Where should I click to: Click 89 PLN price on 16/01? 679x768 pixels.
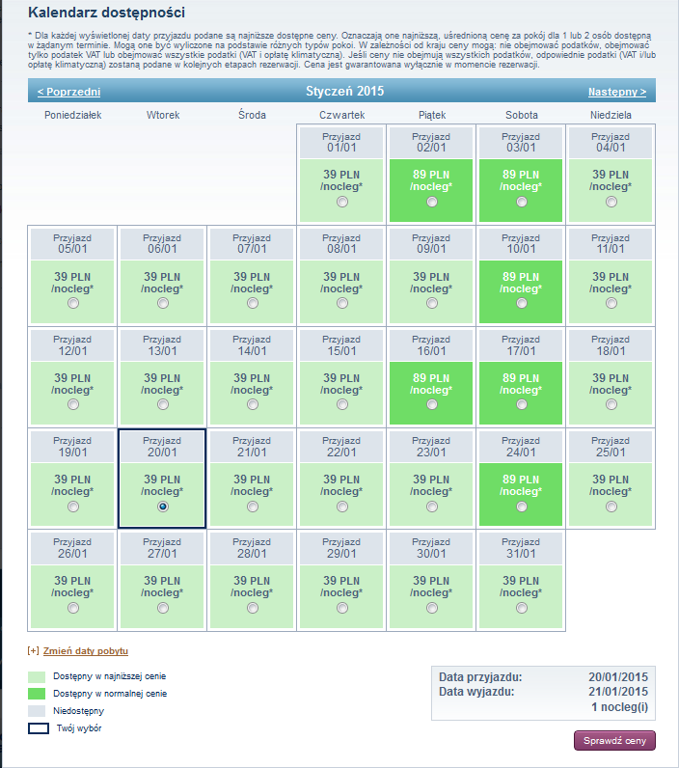coord(431,378)
